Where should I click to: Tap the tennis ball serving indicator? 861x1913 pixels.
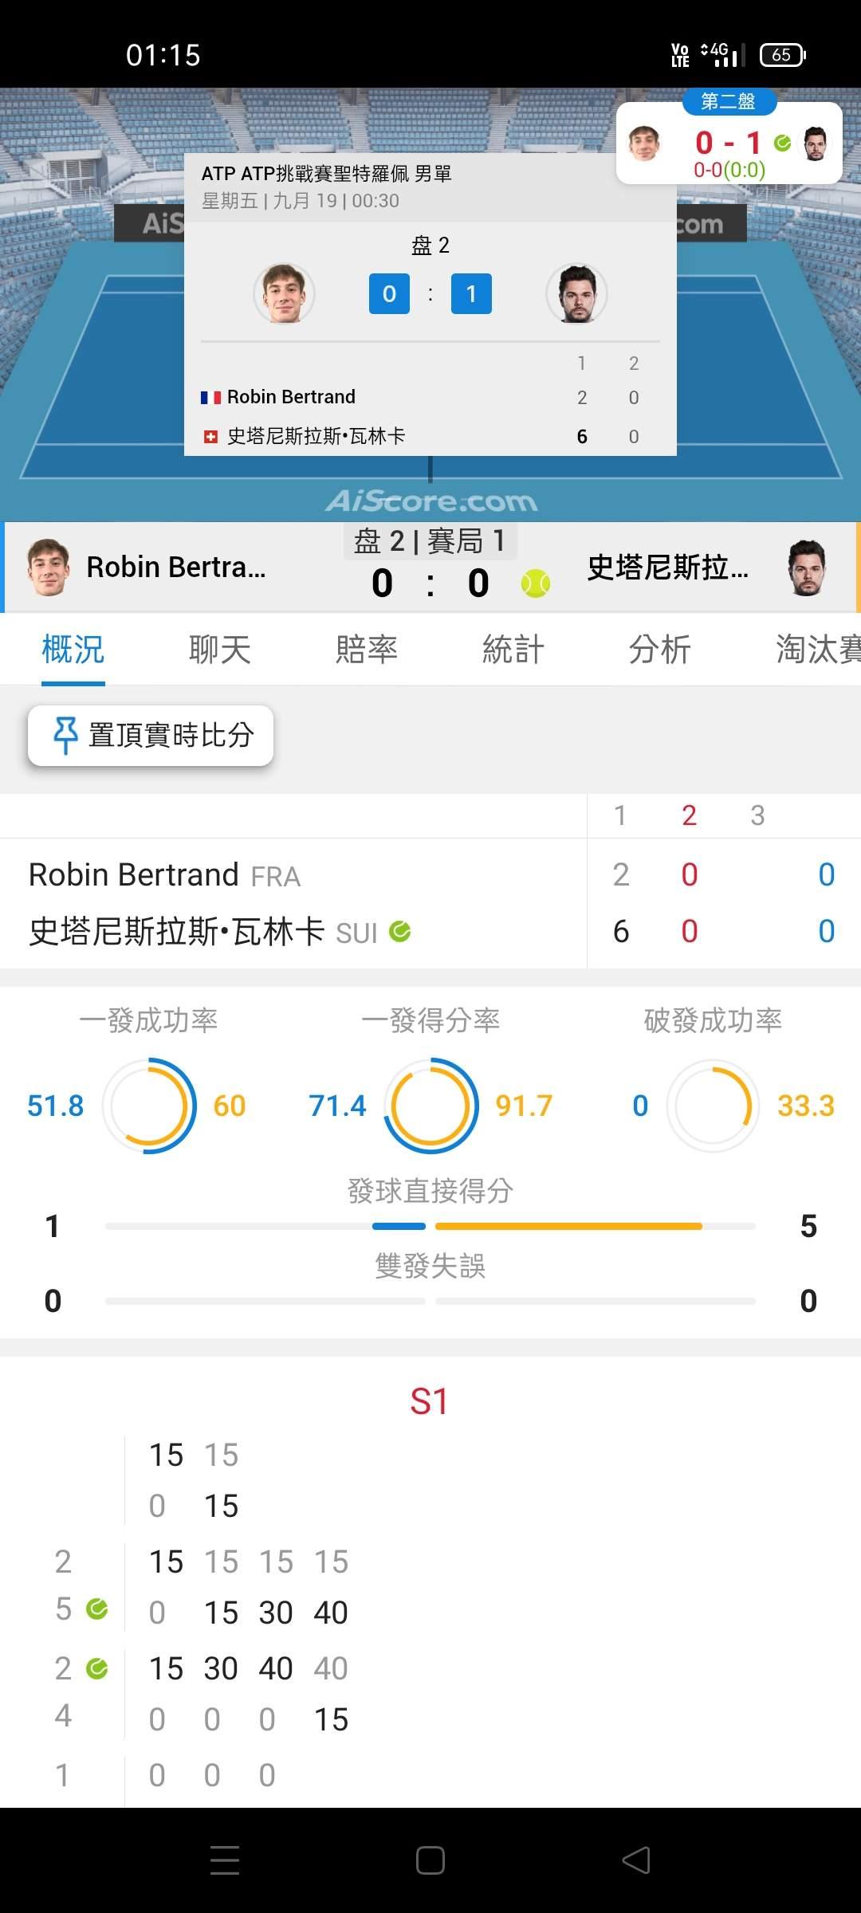pos(536,583)
